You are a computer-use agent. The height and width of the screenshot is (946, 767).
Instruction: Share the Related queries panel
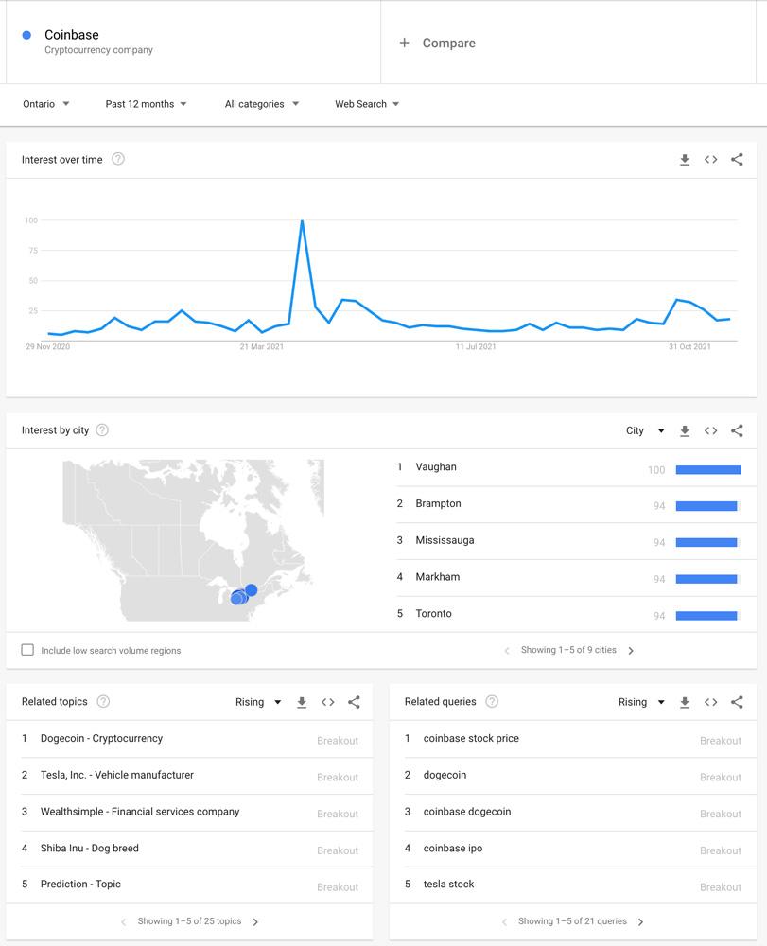tap(737, 702)
